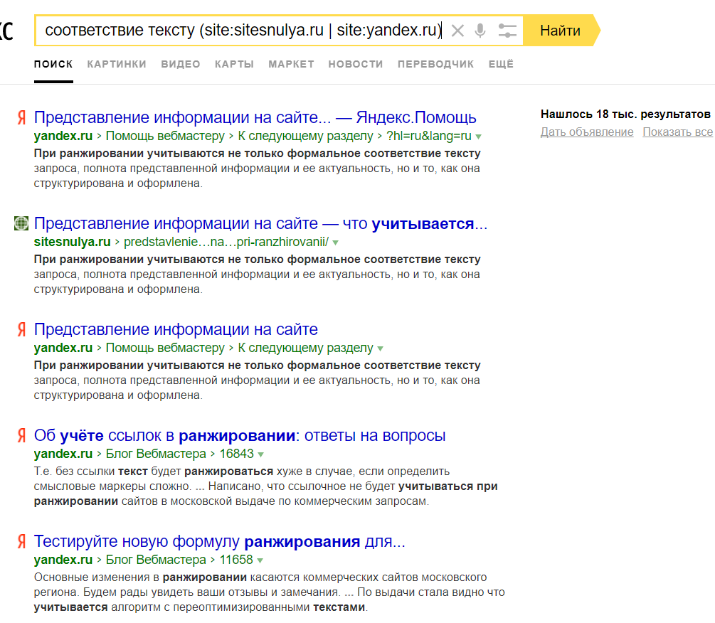Open result 'Об учёте ссылок в ранжировании'
Viewport: 715px width, 623px height.
tap(240, 435)
